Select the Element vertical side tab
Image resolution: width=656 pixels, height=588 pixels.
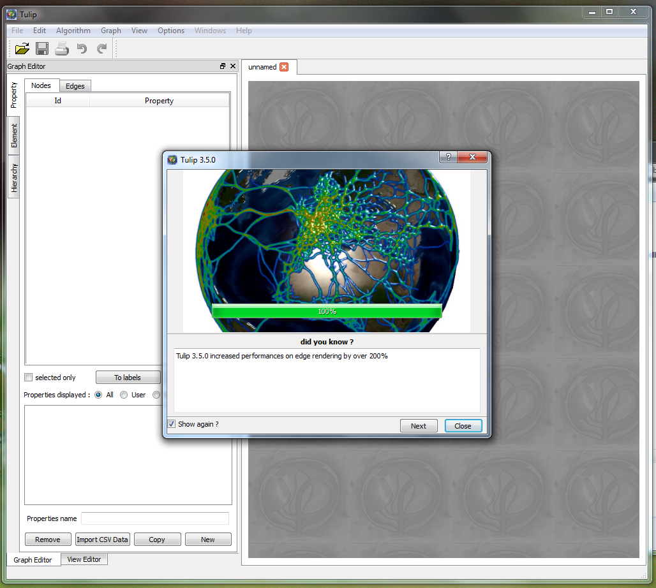coord(14,135)
